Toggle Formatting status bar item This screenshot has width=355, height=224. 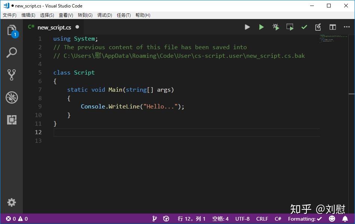coord(305,218)
